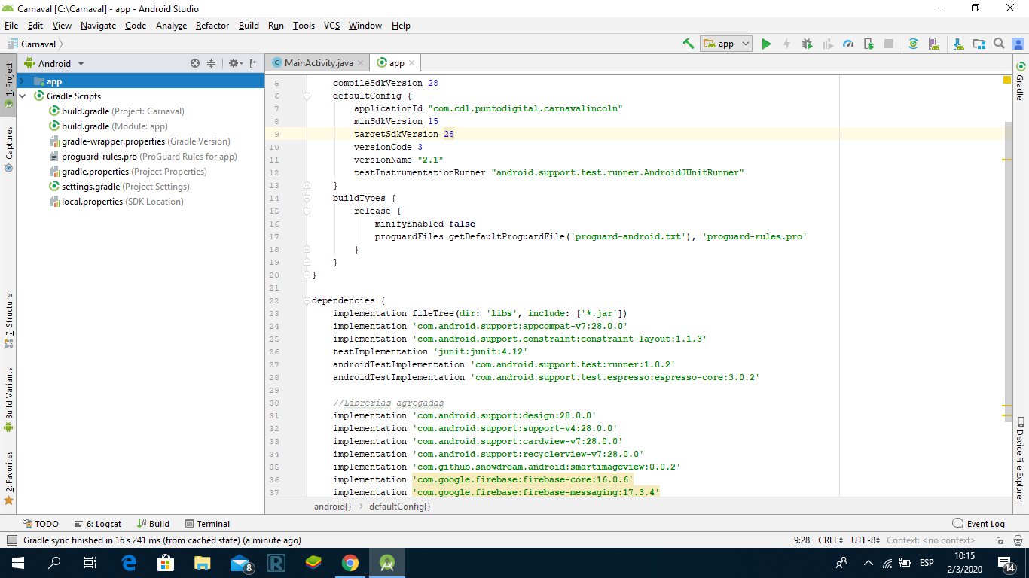1029x578 pixels.
Task: Toggle the Structure tool window
Action: [8, 321]
